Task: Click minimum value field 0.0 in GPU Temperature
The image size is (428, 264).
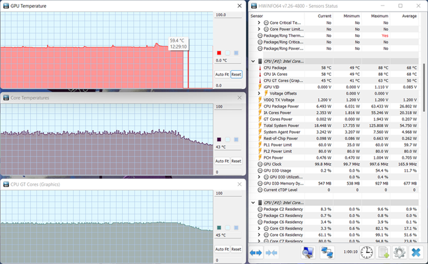Action: (228, 86)
